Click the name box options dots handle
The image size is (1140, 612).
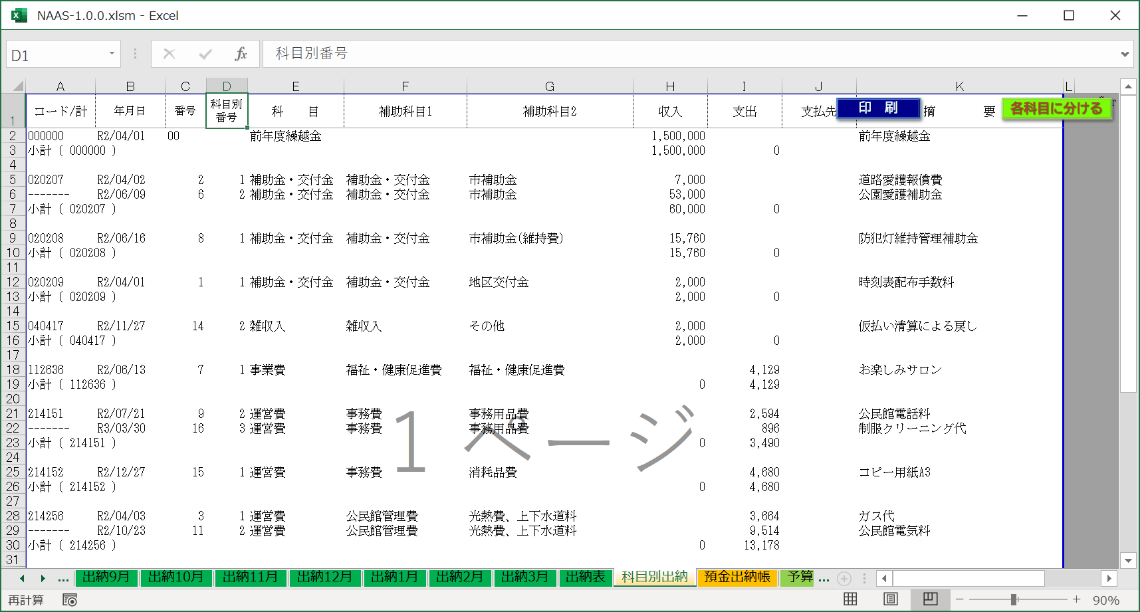click(x=135, y=54)
